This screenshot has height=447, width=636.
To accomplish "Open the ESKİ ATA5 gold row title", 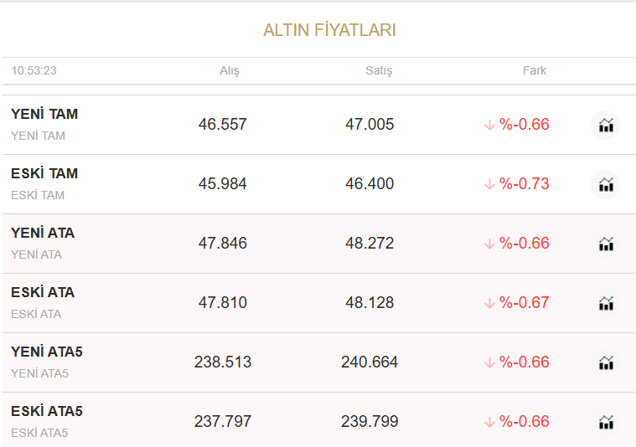I will [47, 411].
